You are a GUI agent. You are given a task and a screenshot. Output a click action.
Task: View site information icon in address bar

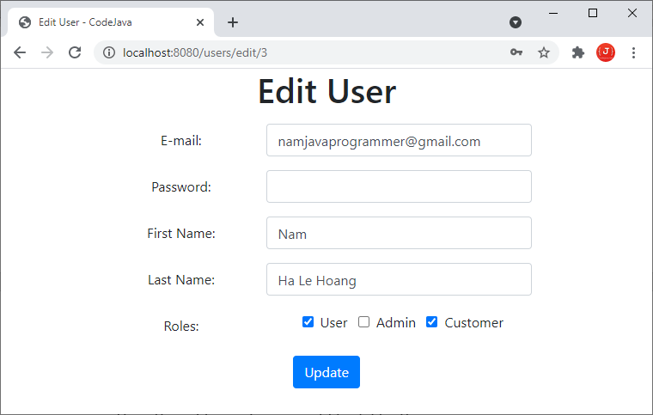[109, 52]
